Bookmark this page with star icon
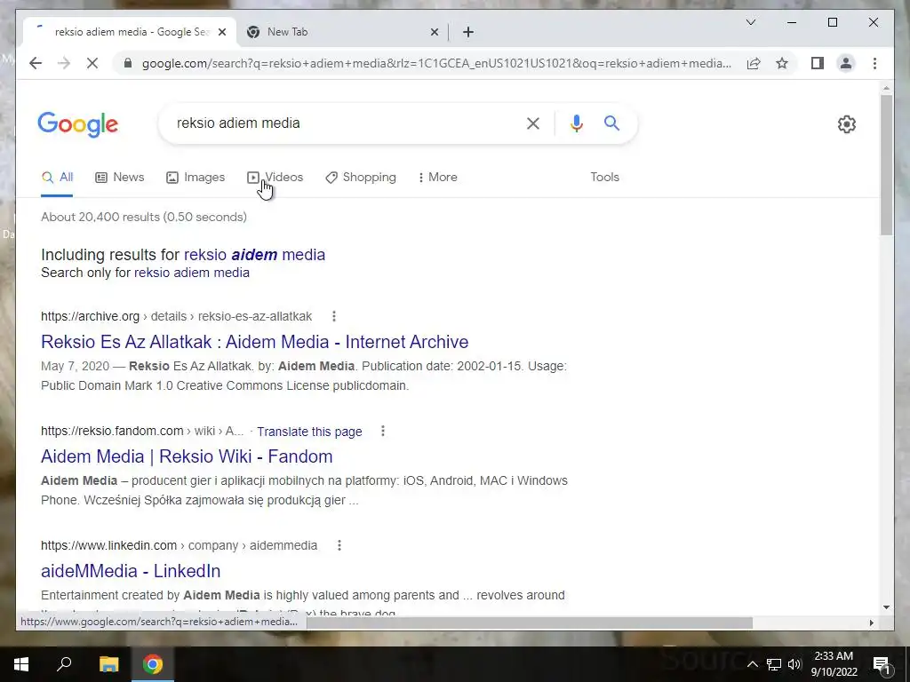The image size is (910, 682). [782, 63]
